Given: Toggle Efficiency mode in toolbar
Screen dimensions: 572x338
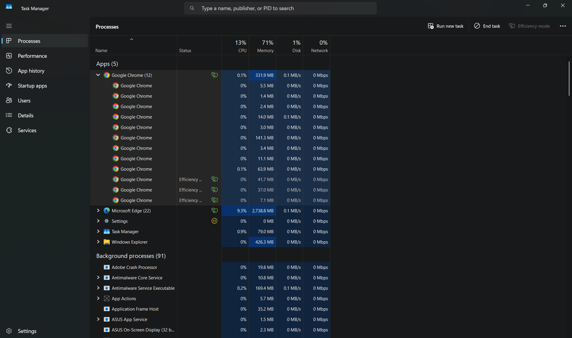Looking at the screenshot, I should coord(529,26).
